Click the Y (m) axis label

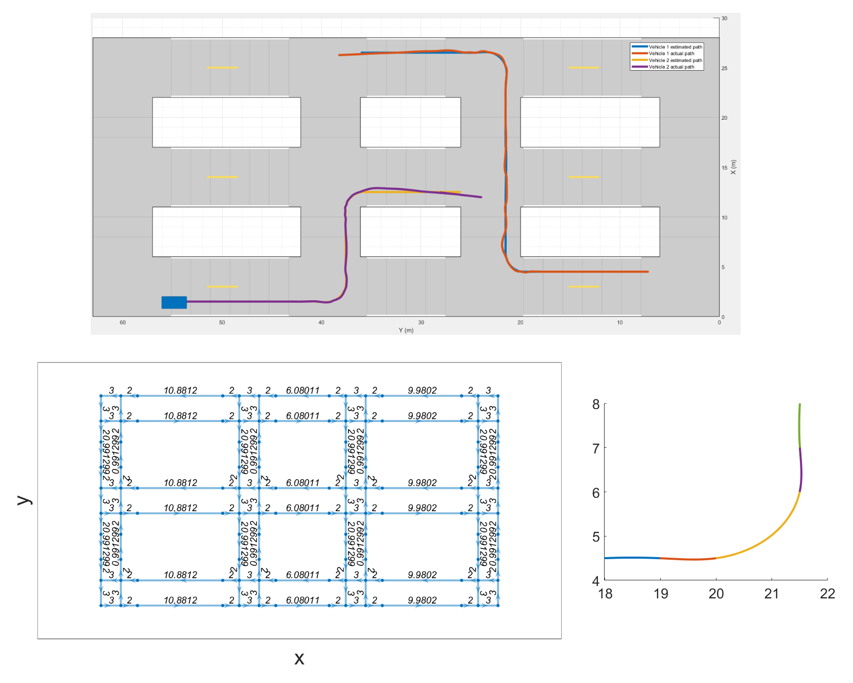406,330
